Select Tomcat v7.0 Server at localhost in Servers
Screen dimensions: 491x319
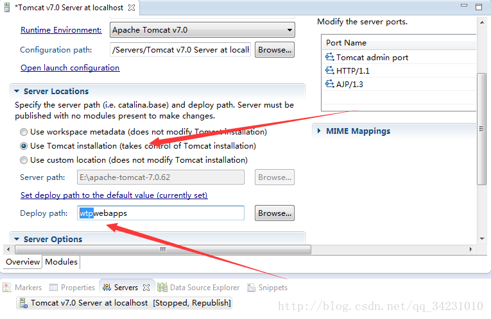click(x=125, y=303)
